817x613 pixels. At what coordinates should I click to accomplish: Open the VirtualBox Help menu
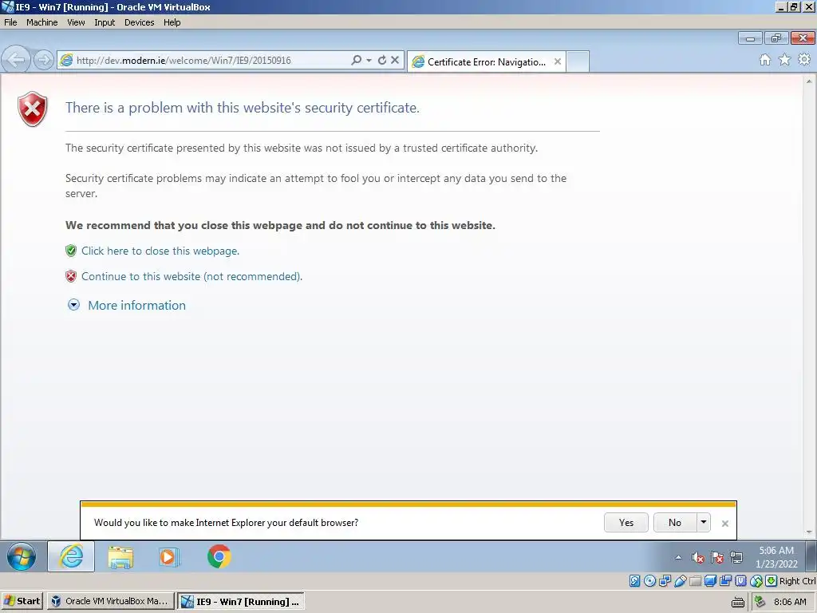click(x=172, y=22)
